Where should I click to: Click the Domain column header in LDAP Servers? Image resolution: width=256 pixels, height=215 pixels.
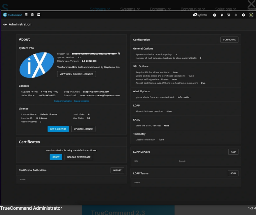[x=182, y=161]
